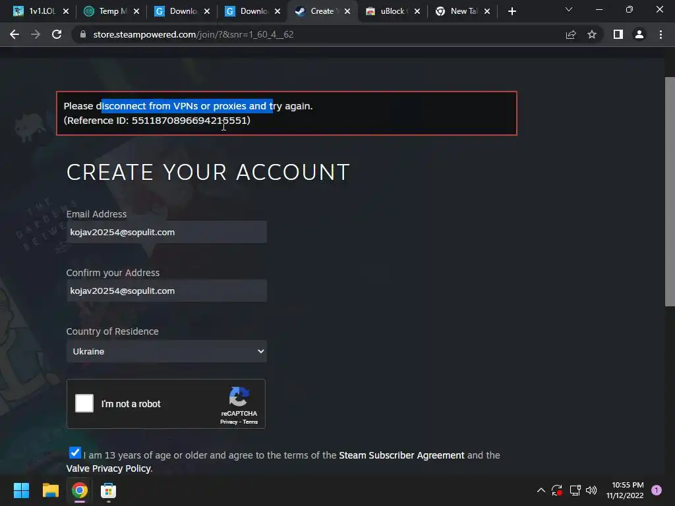Click the sync update tray icon
The height and width of the screenshot is (506, 675).
click(557, 490)
